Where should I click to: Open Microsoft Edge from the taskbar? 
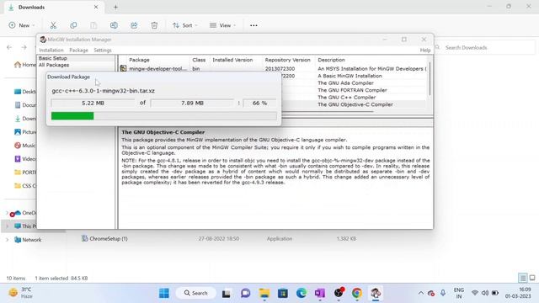tap(302, 293)
